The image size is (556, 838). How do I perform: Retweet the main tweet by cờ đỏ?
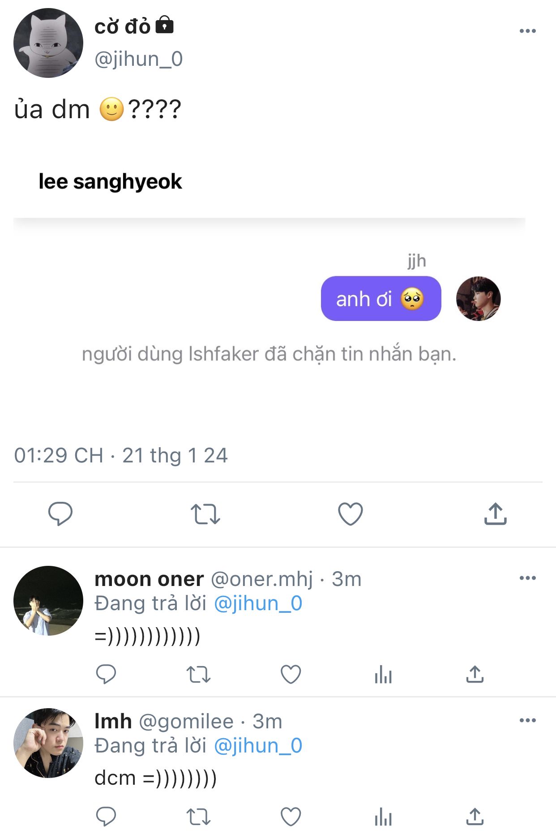coord(205,513)
